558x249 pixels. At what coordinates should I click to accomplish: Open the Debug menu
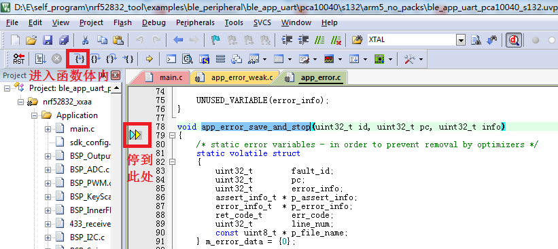point(154,22)
